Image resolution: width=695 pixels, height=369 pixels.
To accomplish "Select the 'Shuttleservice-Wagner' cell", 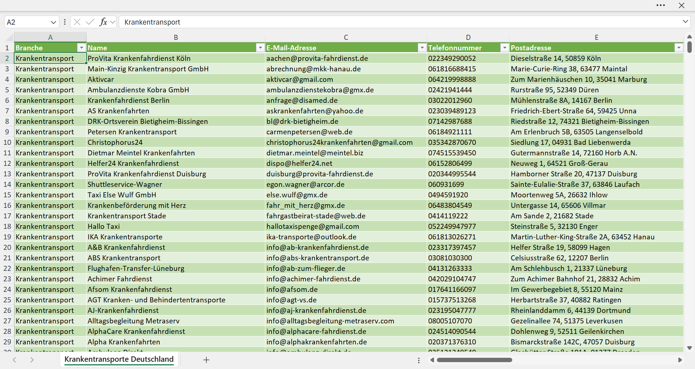I will click(176, 184).
